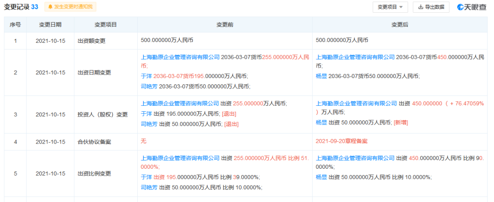The width and height of the screenshot is (494, 202).
Task: Open 杨显 link in 出资日期变更 row
Action: click(x=322, y=76)
